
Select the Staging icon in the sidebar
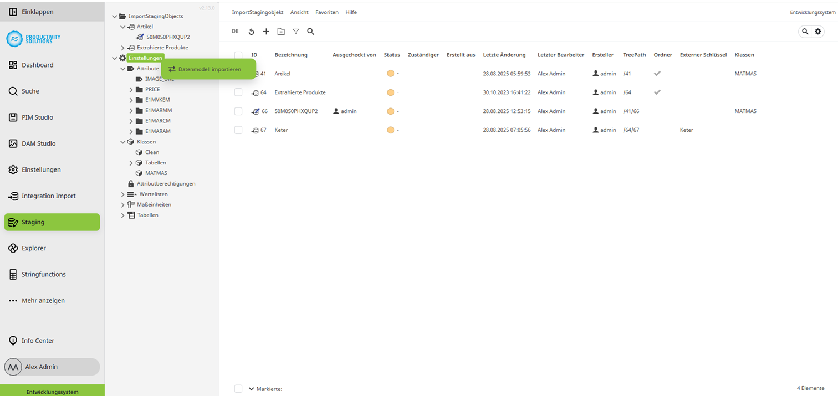click(x=12, y=222)
